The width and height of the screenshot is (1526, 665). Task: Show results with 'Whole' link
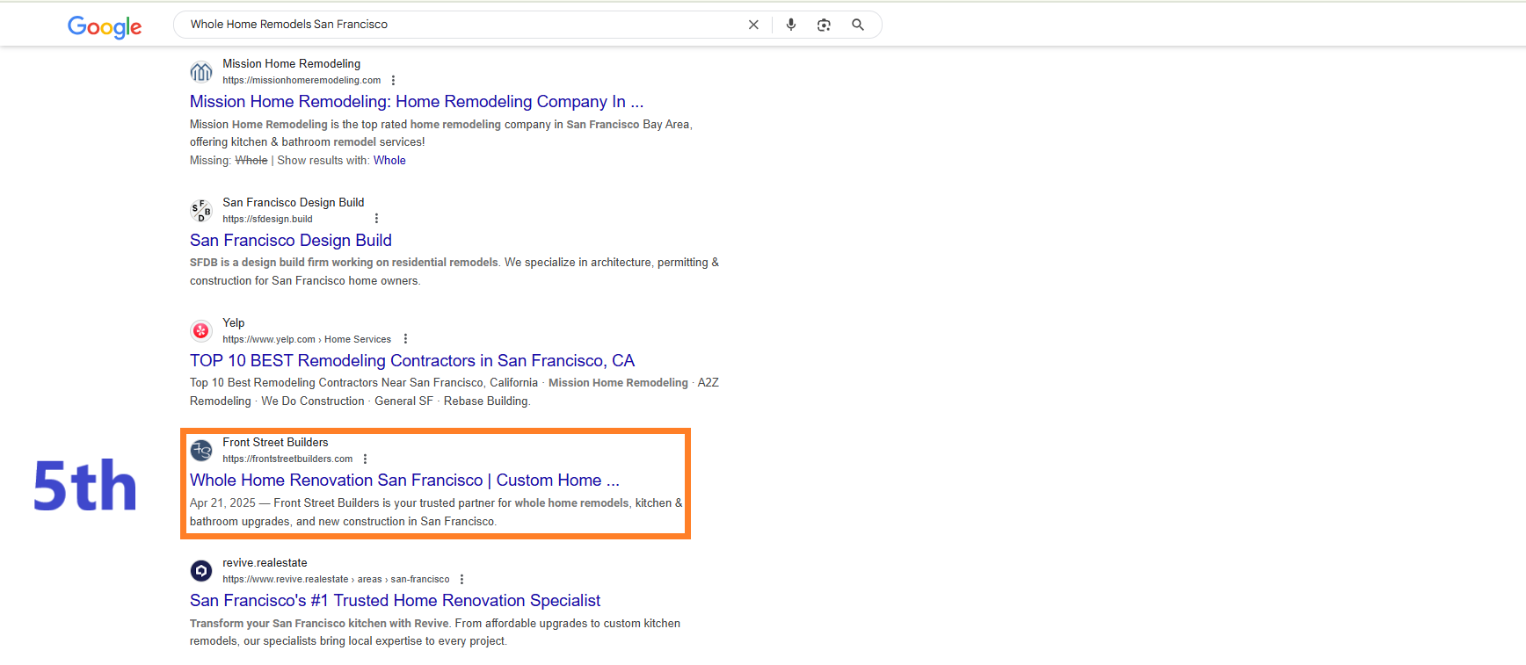389,160
